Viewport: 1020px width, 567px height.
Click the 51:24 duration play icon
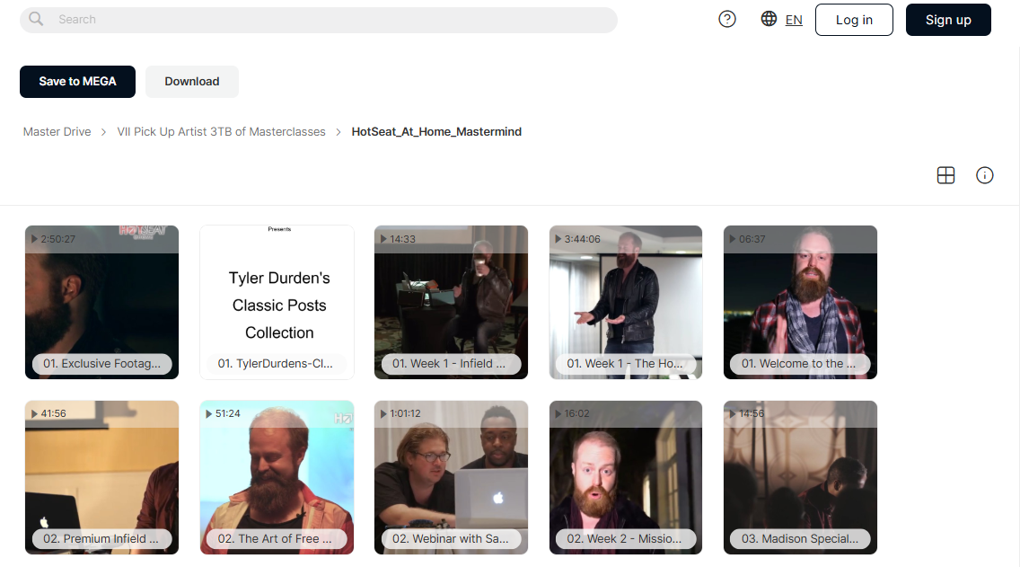pos(209,413)
